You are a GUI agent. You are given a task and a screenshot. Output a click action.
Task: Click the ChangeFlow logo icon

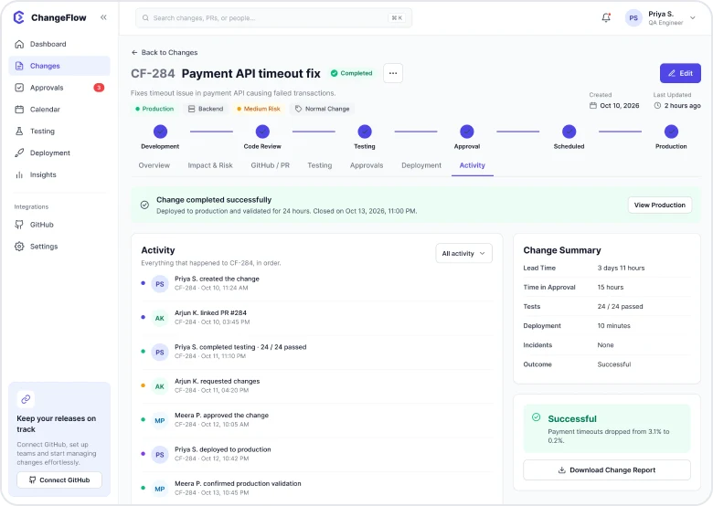pyautogui.click(x=18, y=17)
